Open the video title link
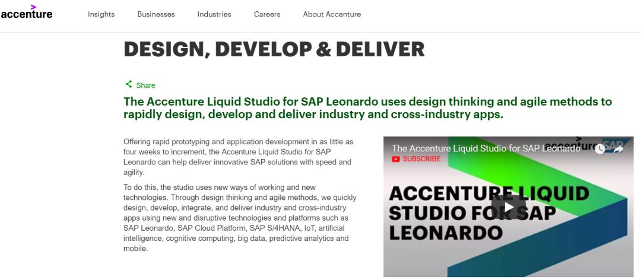This screenshot has width=641, height=280. pos(485,148)
